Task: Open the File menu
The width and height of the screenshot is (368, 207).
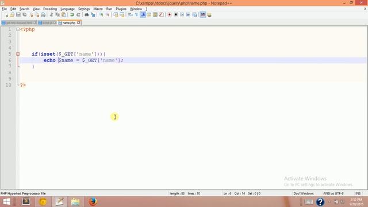Action: (4, 9)
